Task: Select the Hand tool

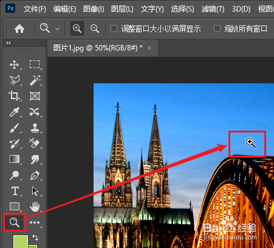Action: 35,207
